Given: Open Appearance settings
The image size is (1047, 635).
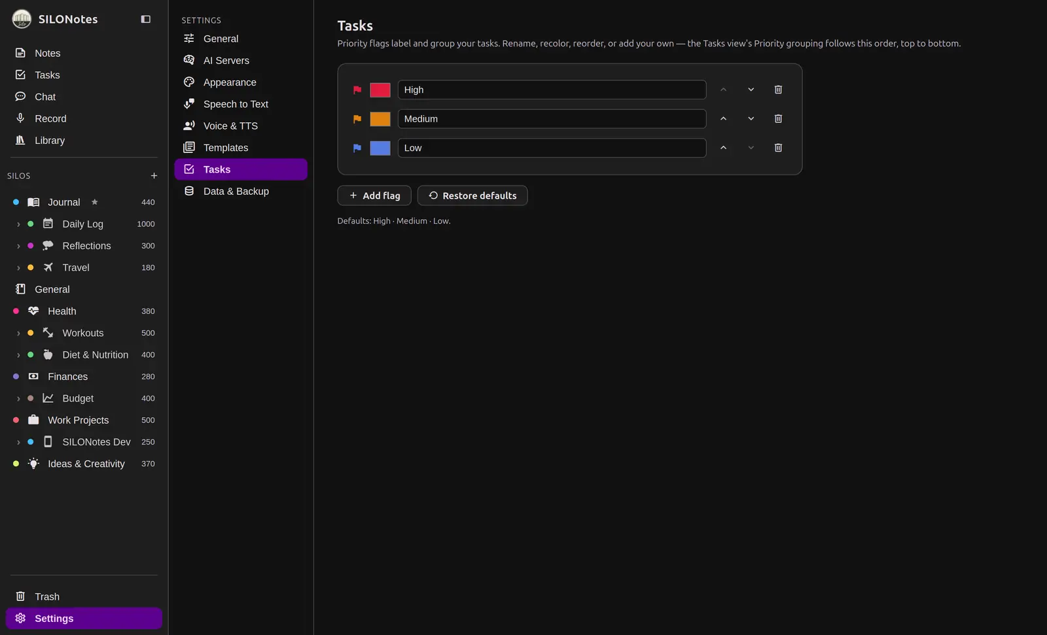Looking at the screenshot, I should [241, 82].
